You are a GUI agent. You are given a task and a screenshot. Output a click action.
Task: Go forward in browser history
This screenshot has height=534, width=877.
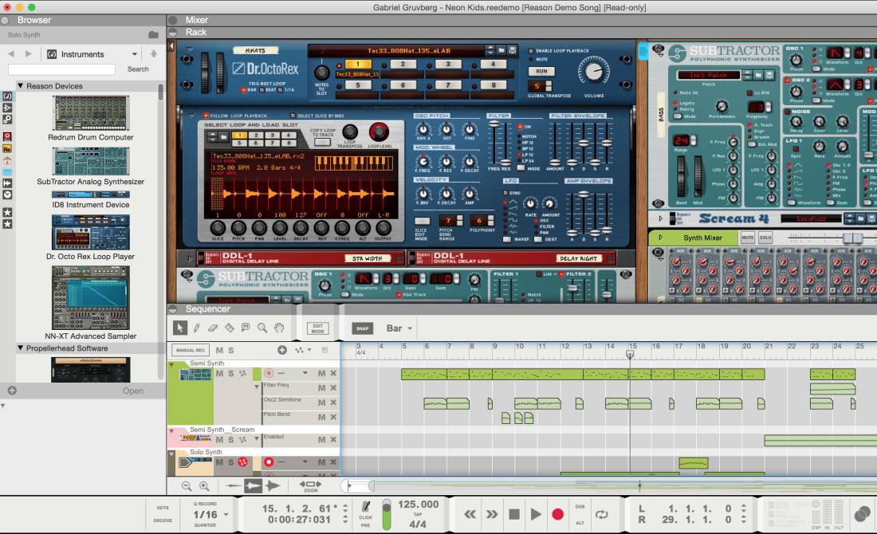[29, 54]
